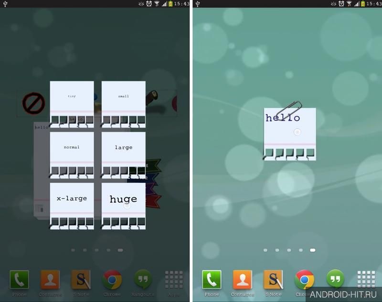382x302 pixels.
Task: Select the dimmed red ribbon
Action: click(x=153, y=201)
